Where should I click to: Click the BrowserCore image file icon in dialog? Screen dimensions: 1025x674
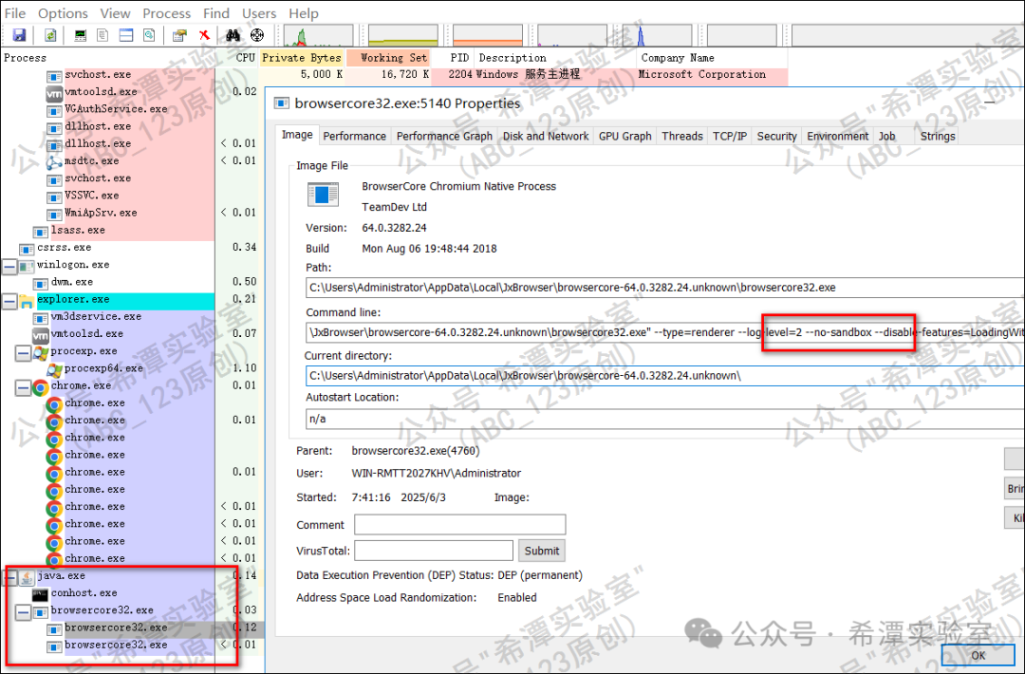(323, 195)
